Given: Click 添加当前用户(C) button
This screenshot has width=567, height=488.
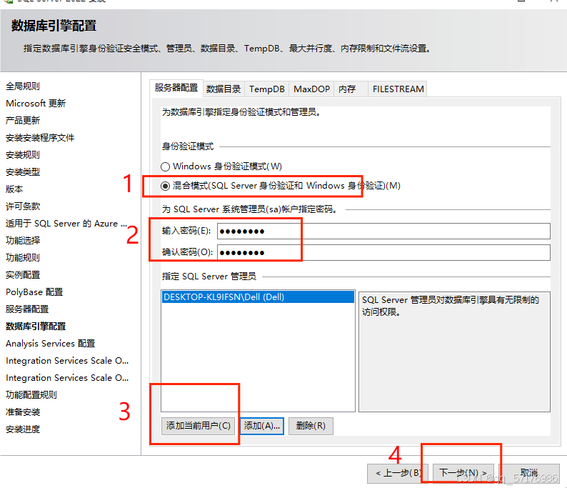Looking at the screenshot, I should (x=198, y=426).
